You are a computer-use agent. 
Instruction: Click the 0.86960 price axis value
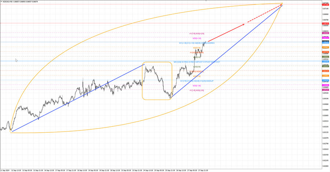tap(326, 14)
